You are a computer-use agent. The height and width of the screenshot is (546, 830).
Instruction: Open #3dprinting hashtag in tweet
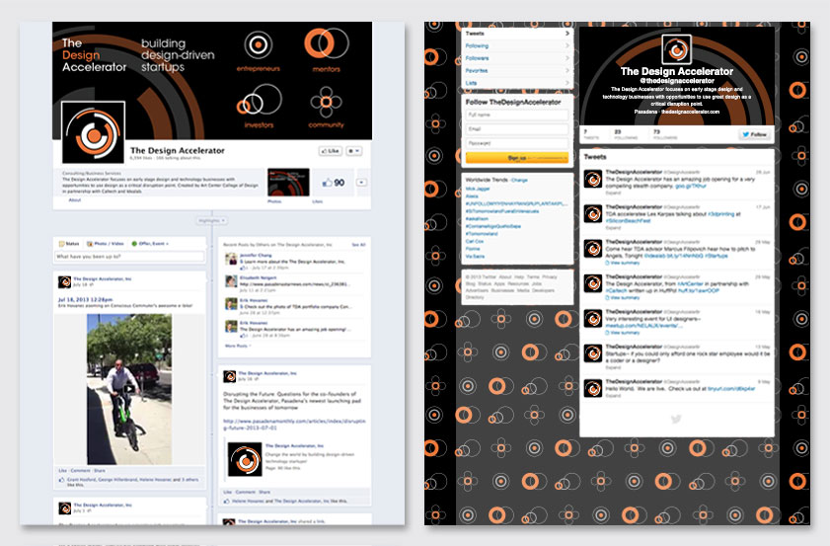tap(720, 214)
